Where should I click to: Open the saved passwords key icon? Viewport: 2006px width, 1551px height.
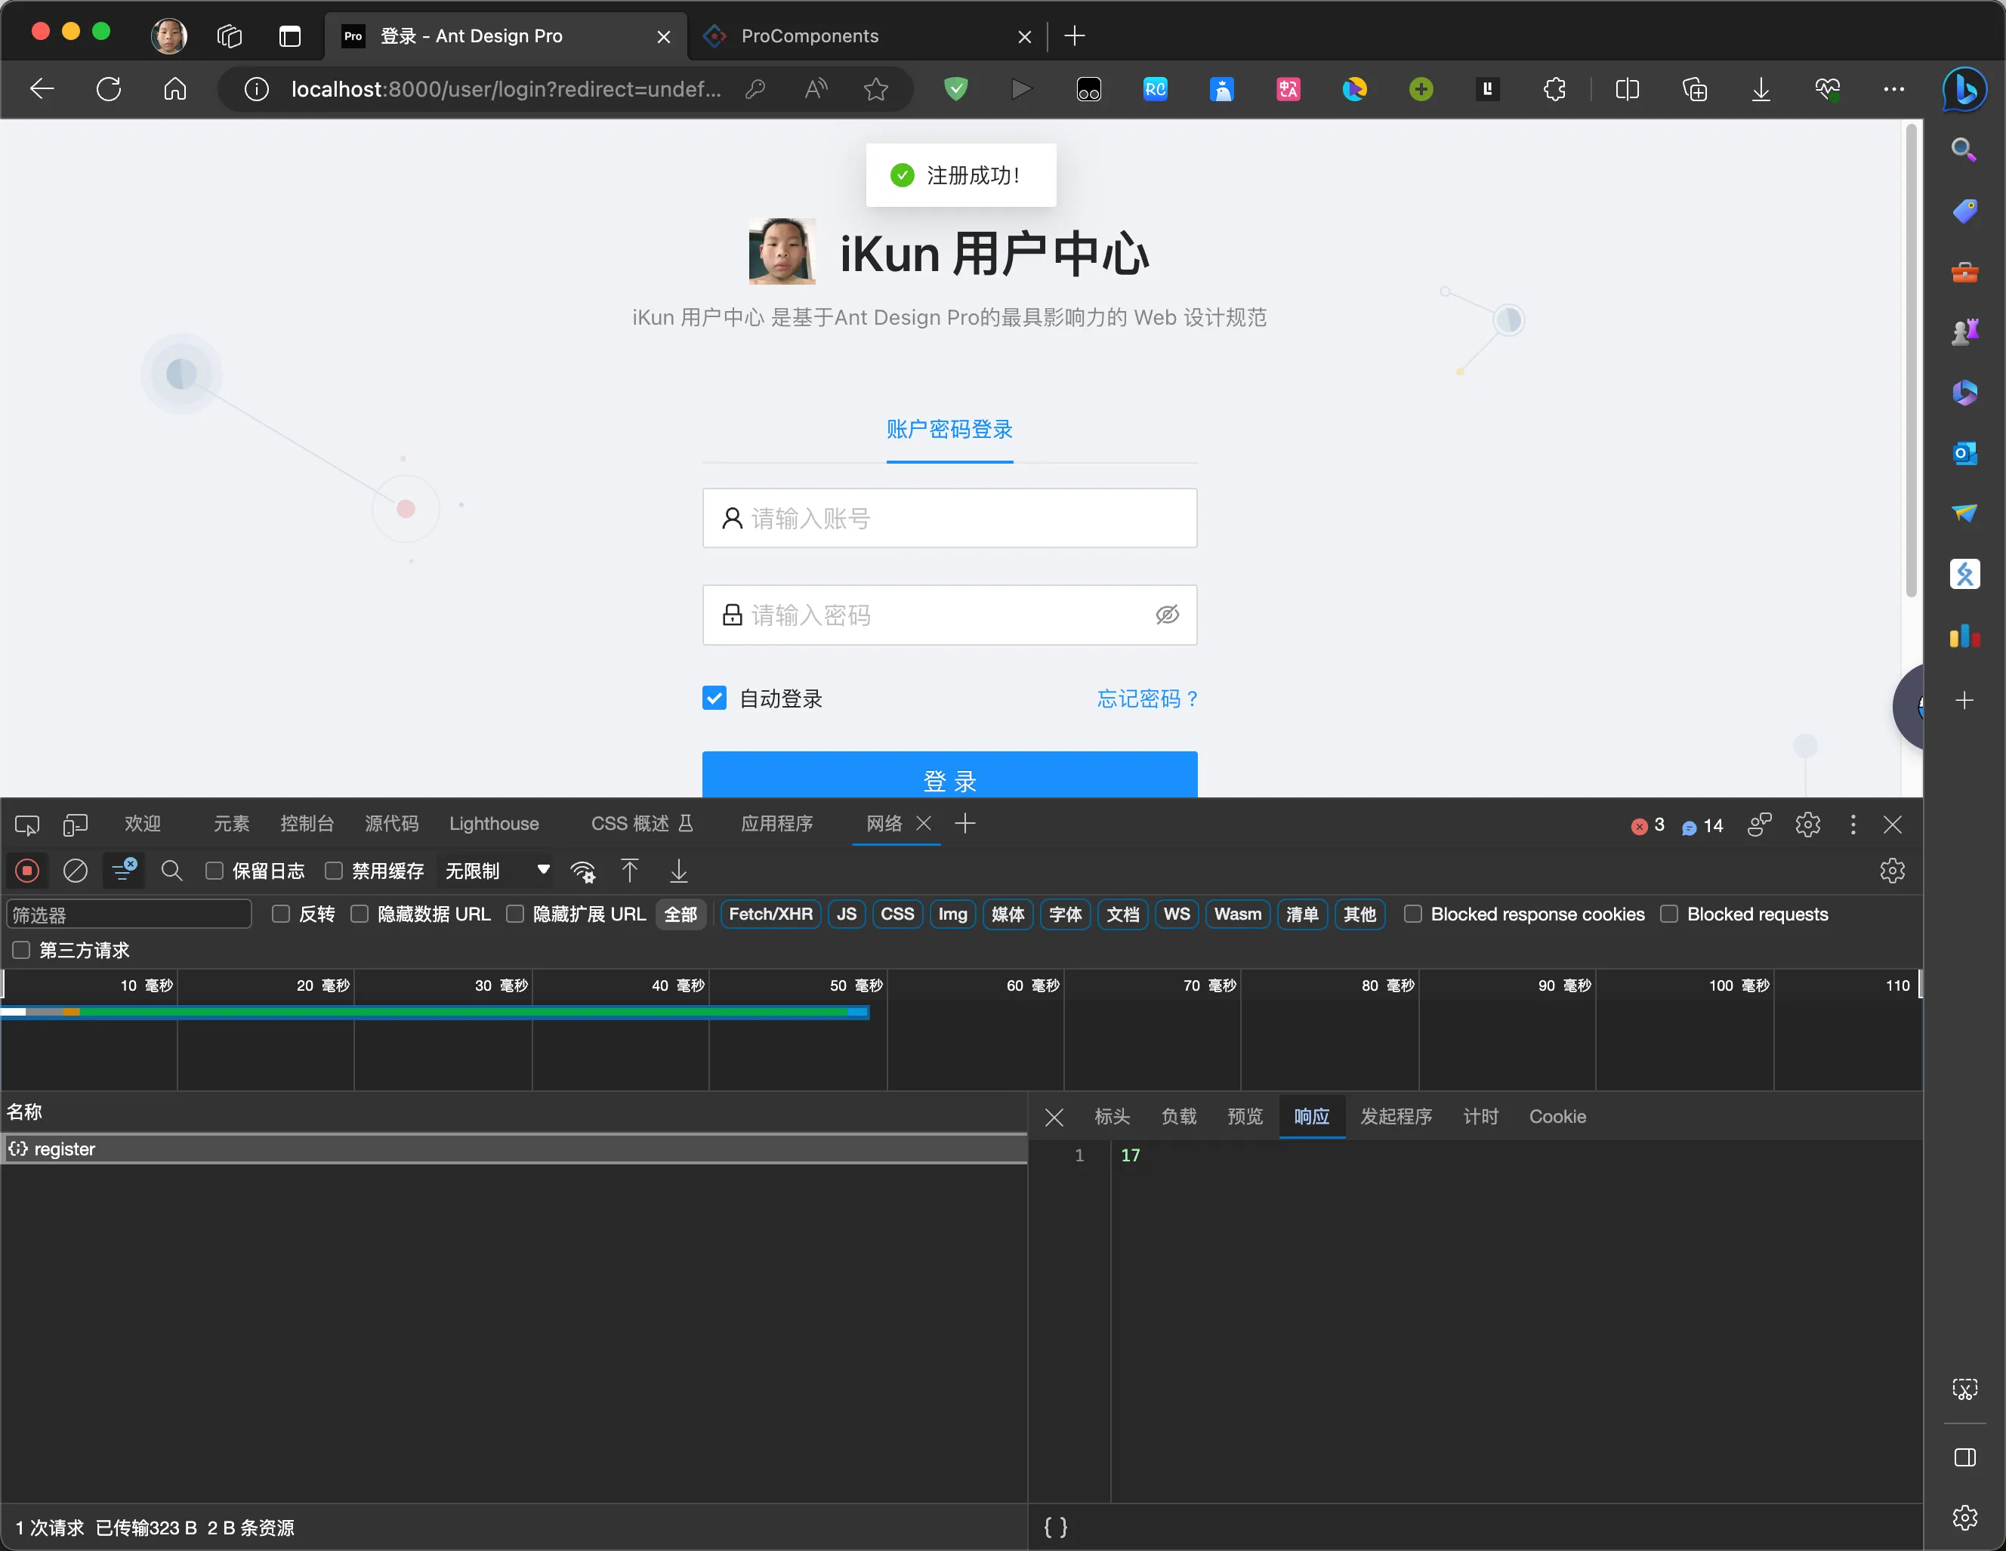(x=755, y=89)
